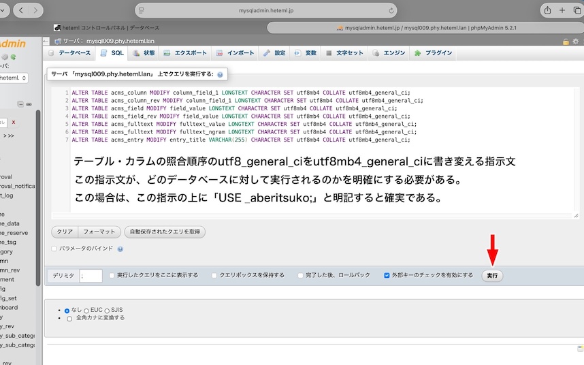584x365 pixels.
Task: Collapse all navigation tree items
Action: (20, 104)
